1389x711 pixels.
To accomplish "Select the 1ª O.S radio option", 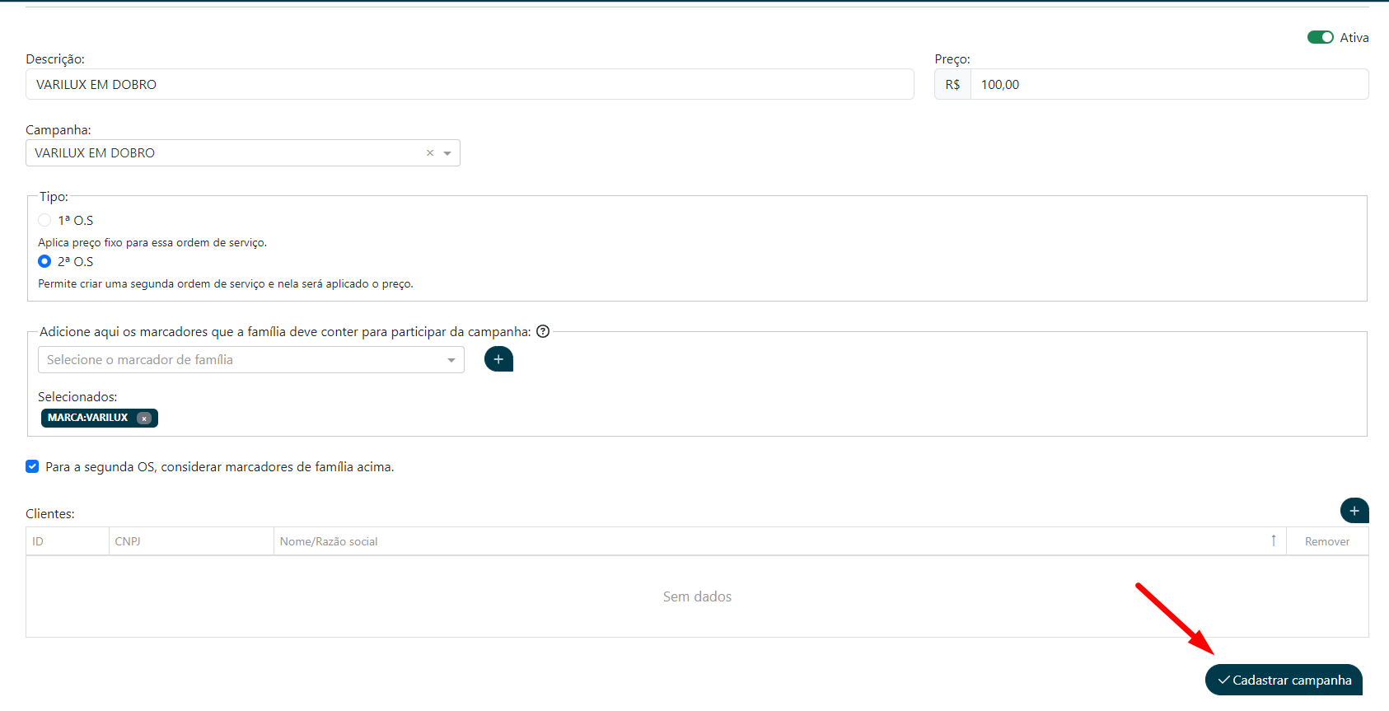I will (x=44, y=220).
